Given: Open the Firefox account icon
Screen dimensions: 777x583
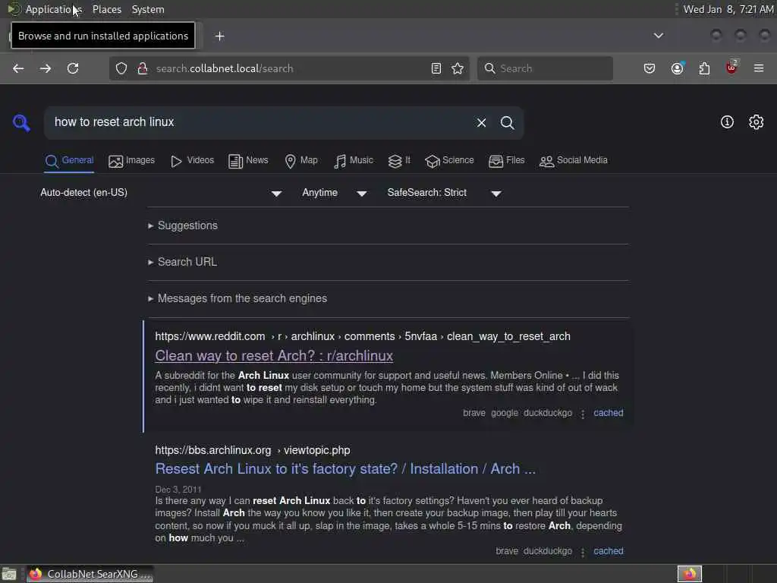Looking at the screenshot, I should pos(677,68).
